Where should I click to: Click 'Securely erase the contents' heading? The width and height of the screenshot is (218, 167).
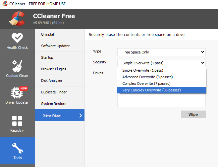pos(136,35)
